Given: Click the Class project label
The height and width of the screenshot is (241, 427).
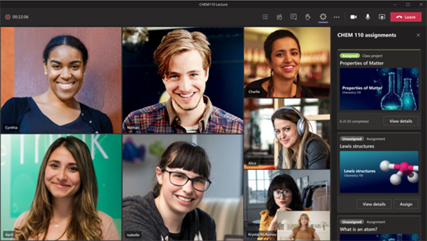Looking at the screenshot, I should click(372, 56).
